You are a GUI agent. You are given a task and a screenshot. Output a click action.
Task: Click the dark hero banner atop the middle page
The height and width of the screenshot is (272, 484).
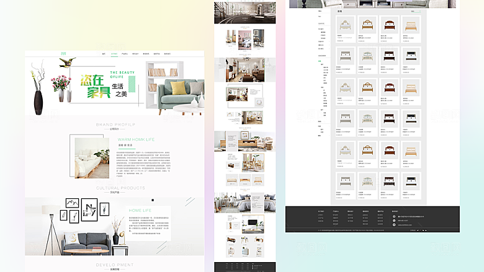coord(245,12)
